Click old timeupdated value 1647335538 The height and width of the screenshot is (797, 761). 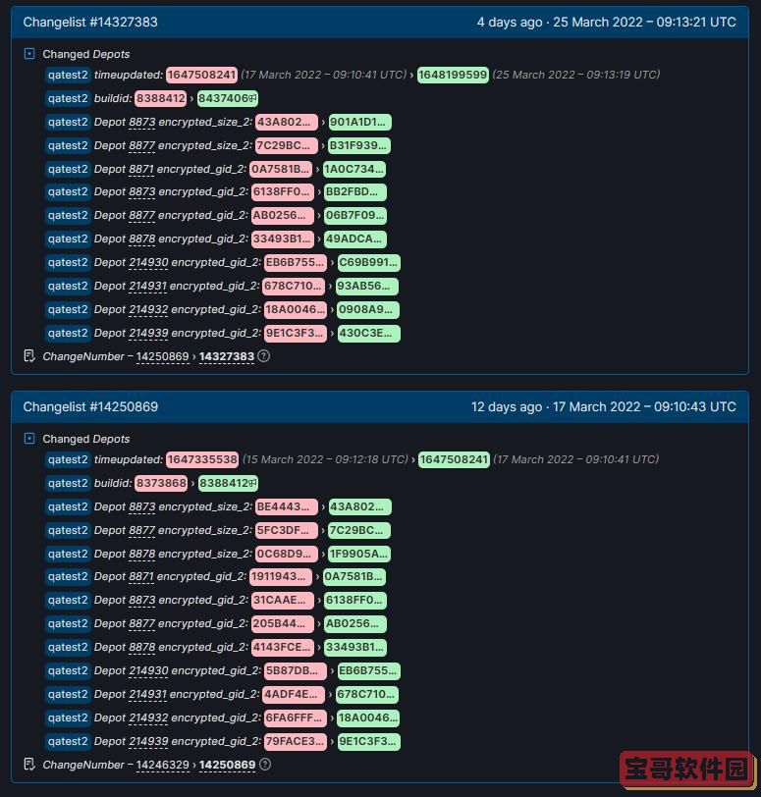click(202, 459)
